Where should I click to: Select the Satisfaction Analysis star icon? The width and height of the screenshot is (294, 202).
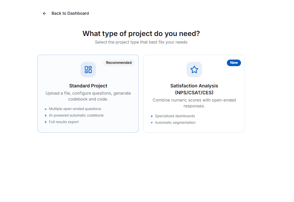point(194,69)
